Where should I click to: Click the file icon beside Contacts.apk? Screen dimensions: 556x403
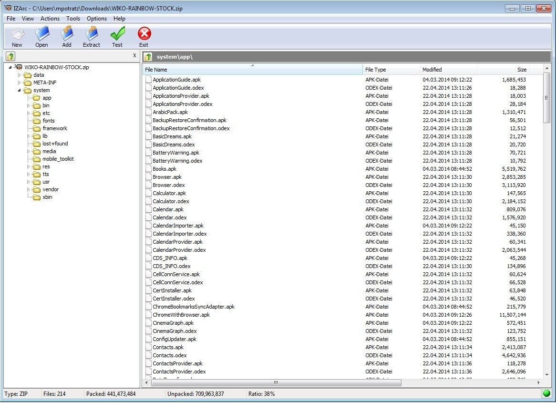pyautogui.click(x=149, y=347)
